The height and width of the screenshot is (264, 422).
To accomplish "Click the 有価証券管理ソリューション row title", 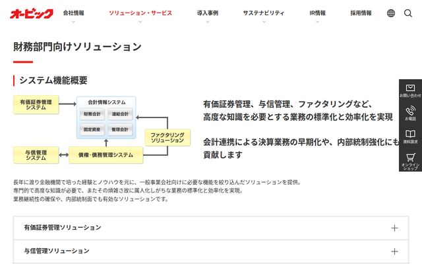I will click(x=63, y=228).
